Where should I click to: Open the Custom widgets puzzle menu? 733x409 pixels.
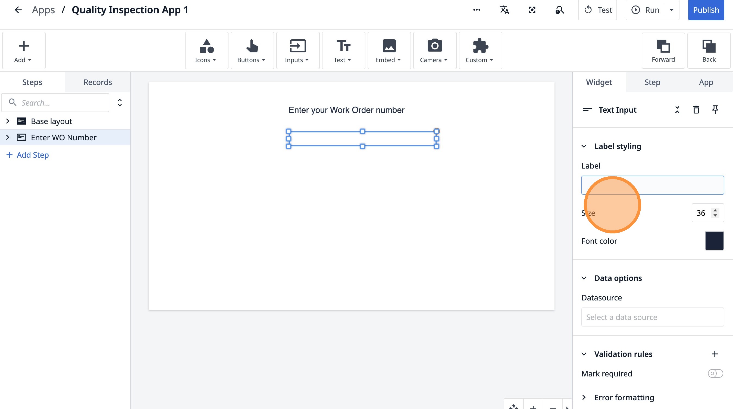[480, 50]
